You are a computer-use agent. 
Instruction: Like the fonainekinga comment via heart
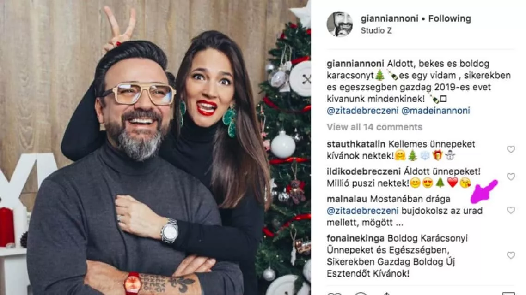[x=511, y=255]
